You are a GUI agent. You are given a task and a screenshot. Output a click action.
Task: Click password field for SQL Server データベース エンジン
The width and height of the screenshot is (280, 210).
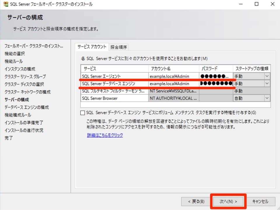[216, 84]
